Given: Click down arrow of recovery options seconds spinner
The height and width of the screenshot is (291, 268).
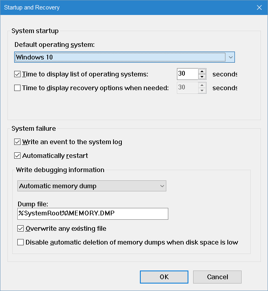Looking at the screenshot, I should click(x=202, y=91).
